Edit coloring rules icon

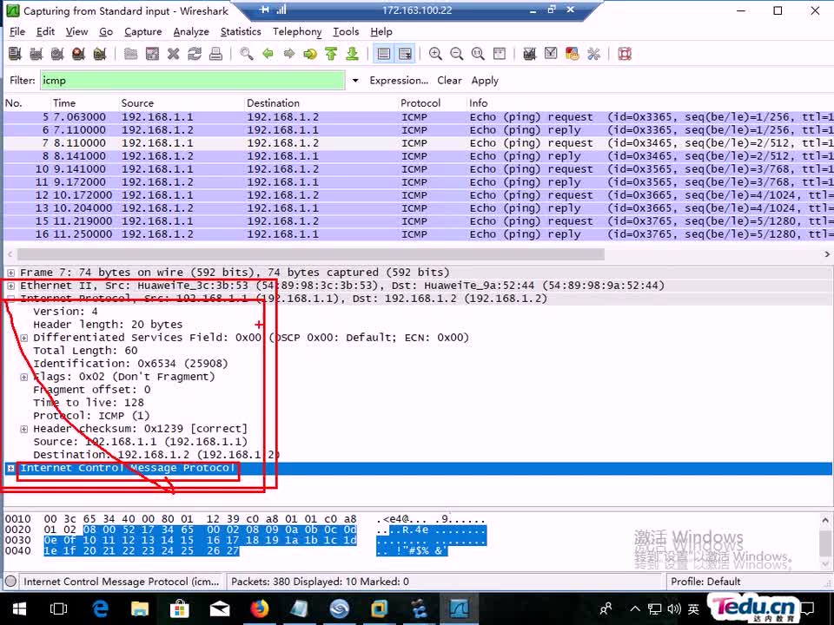click(x=573, y=54)
